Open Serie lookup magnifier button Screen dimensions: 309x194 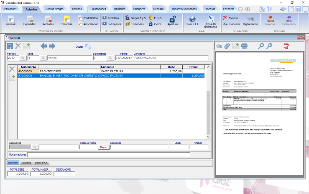43,58
